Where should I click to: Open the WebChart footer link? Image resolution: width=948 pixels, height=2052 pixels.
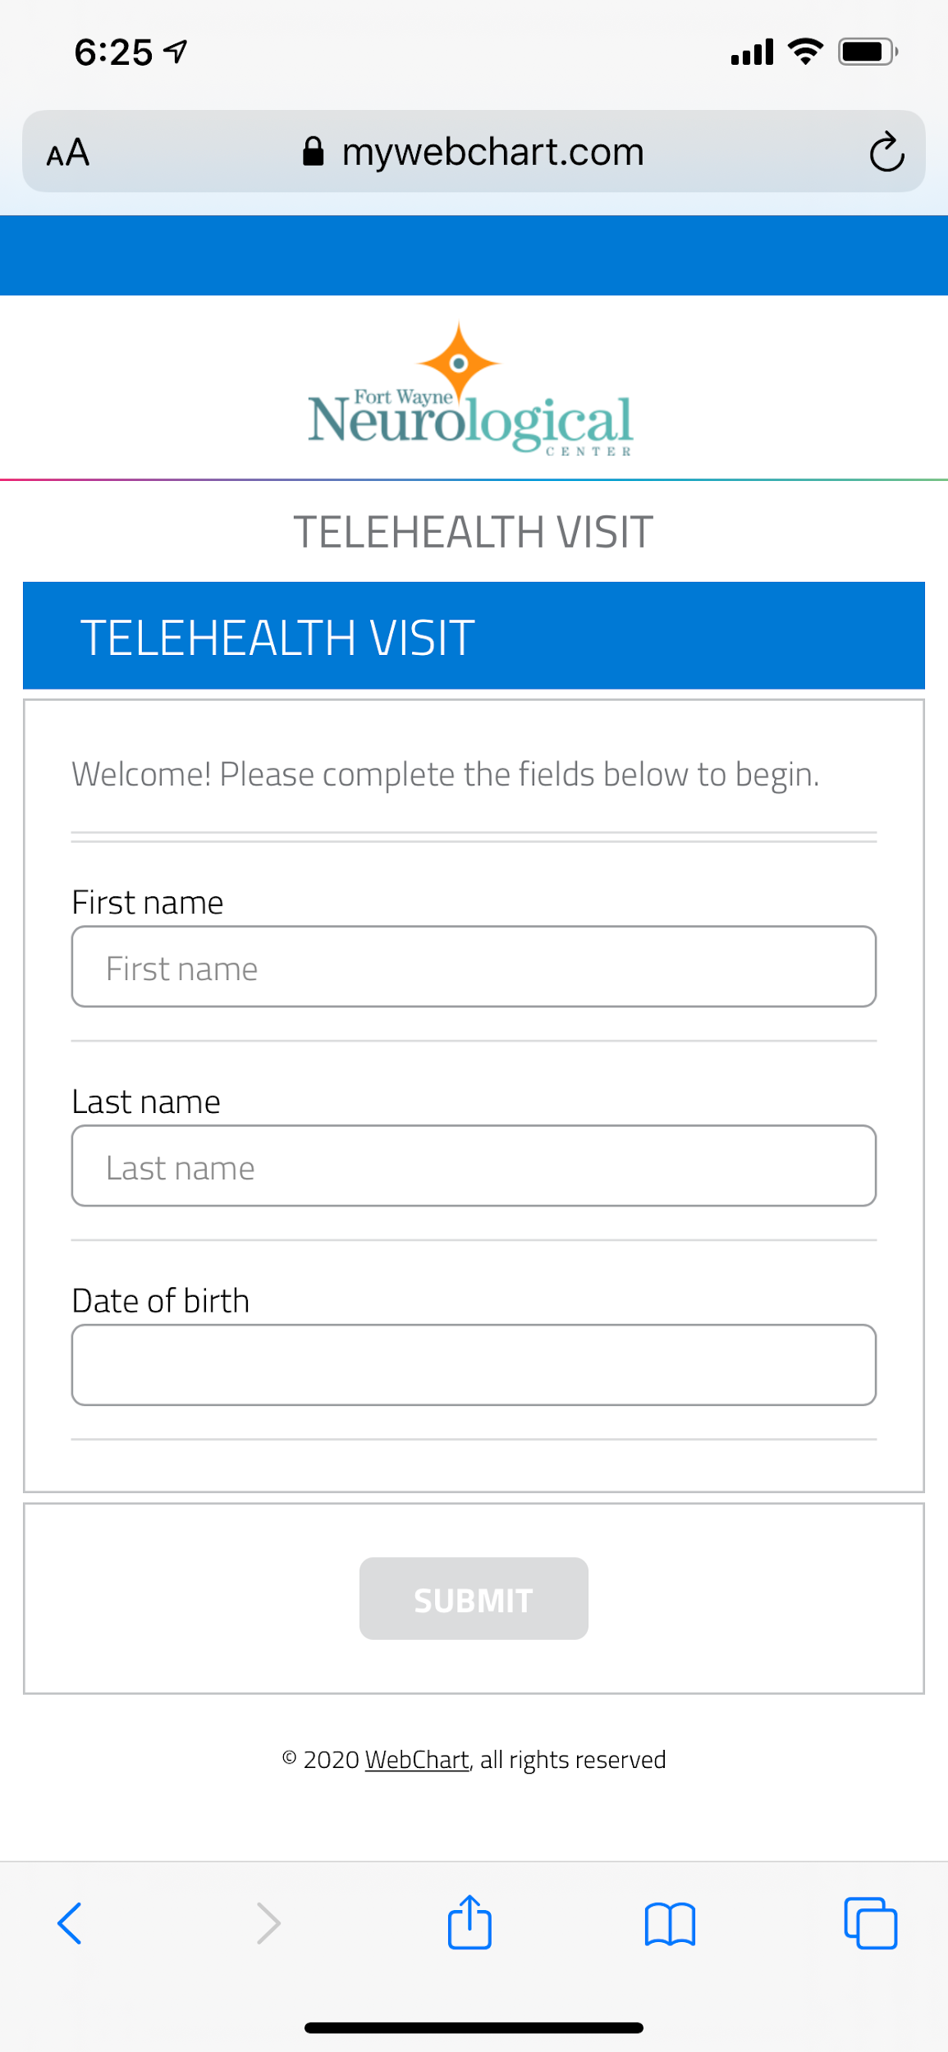[x=417, y=1760]
